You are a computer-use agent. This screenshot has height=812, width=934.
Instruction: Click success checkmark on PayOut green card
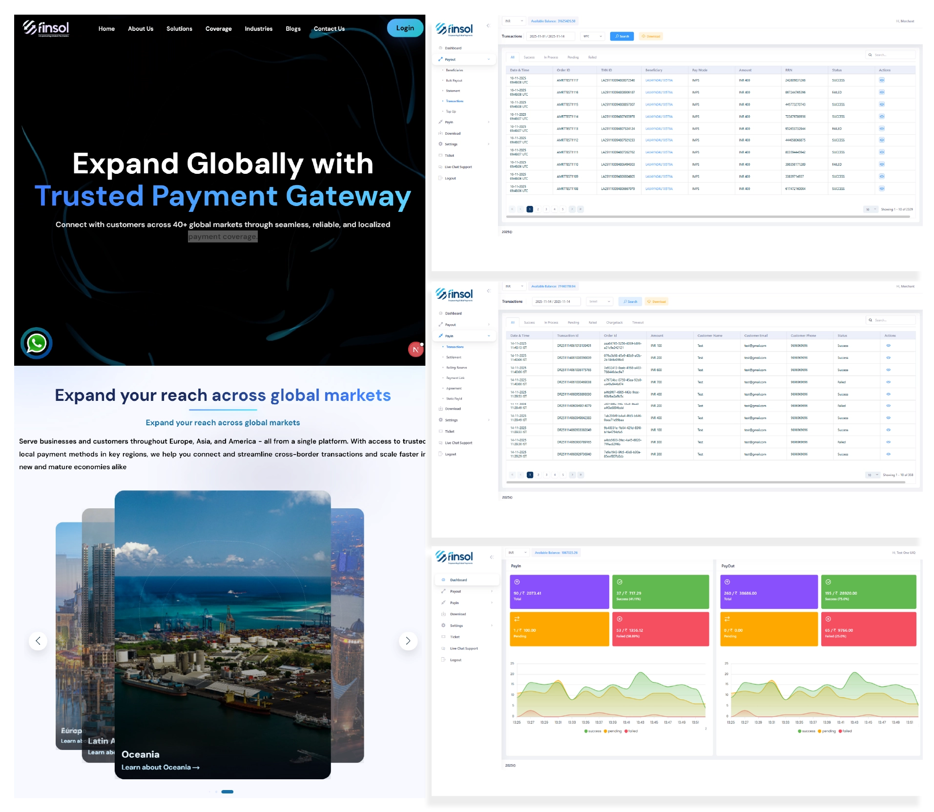point(829,582)
